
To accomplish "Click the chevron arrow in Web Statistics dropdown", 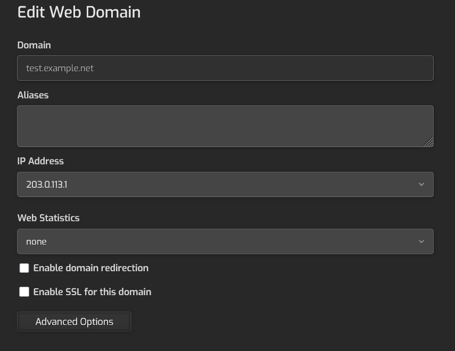I will pyautogui.click(x=421, y=241).
